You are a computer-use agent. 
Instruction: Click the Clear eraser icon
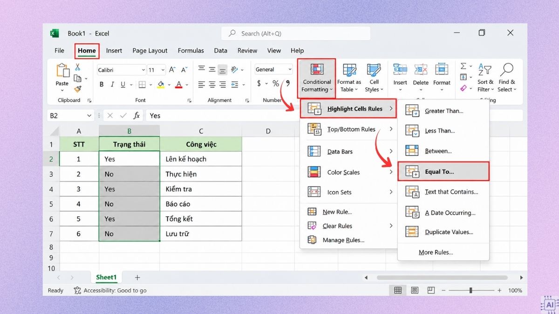click(x=464, y=88)
